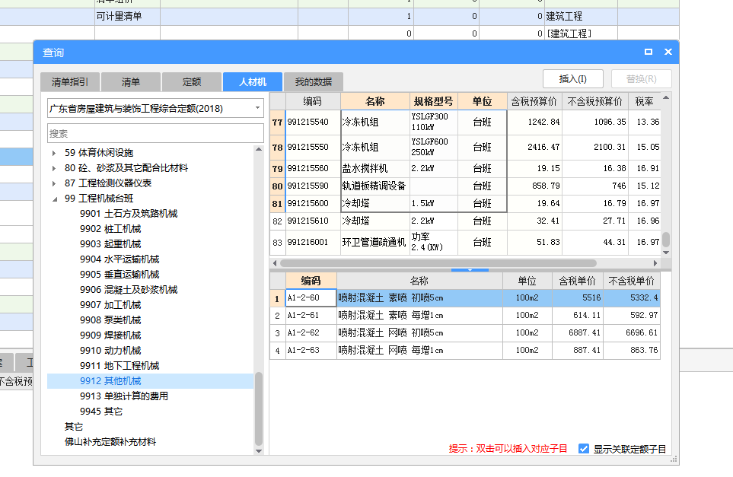
Task: Switch to the 清单指引 tab
Action: coord(70,81)
